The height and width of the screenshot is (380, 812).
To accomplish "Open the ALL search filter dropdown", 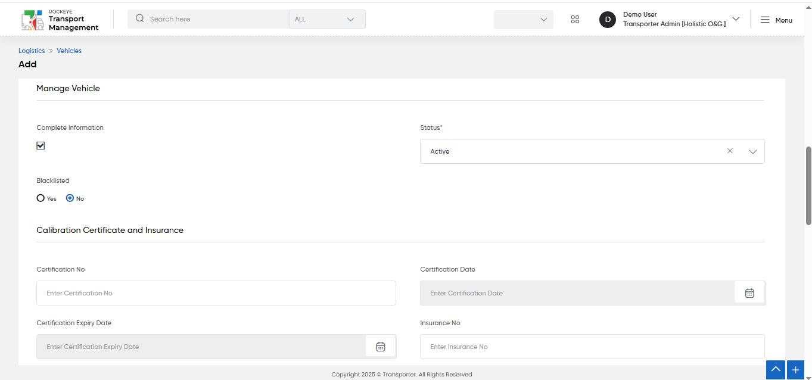I will point(328,19).
